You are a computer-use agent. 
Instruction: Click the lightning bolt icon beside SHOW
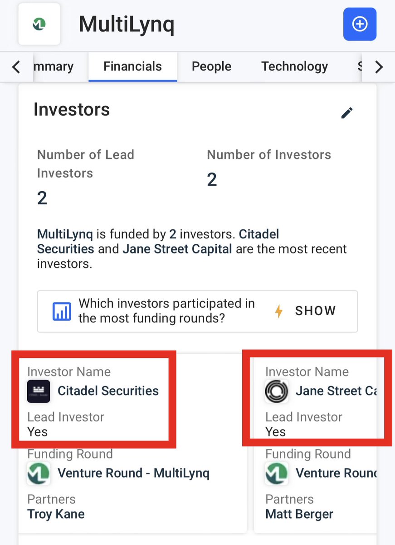tap(279, 311)
